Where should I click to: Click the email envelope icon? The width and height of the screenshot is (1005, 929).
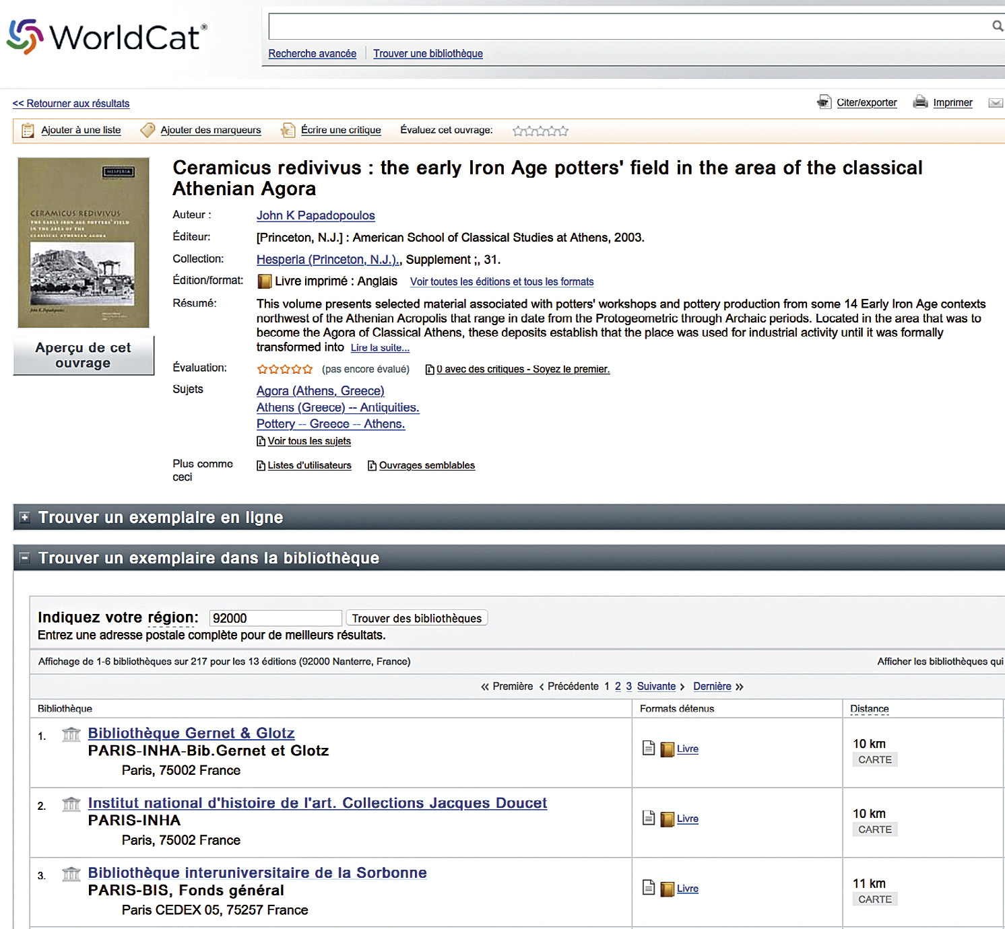tap(996, 103)
